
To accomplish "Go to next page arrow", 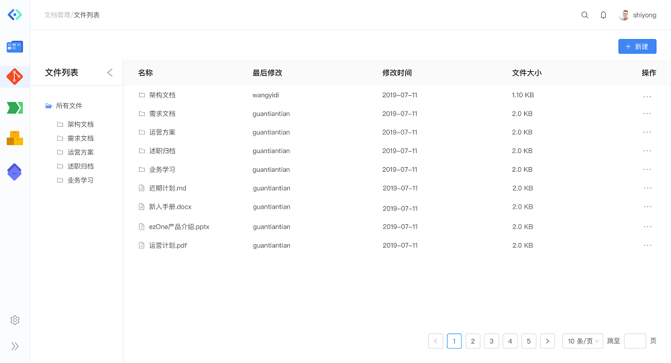I will (x=547, y=341).
